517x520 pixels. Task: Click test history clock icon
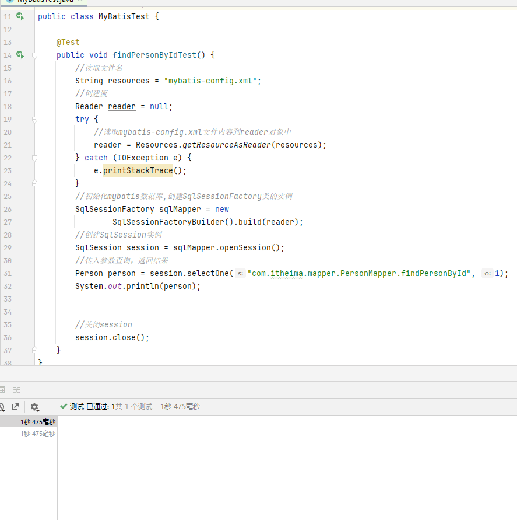click(x=2, y=407)
